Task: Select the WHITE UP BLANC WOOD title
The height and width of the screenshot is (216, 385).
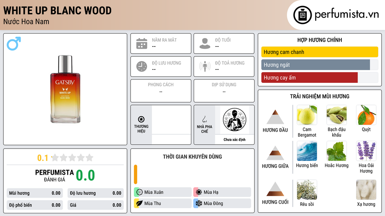Action: [x=58, y=10]
